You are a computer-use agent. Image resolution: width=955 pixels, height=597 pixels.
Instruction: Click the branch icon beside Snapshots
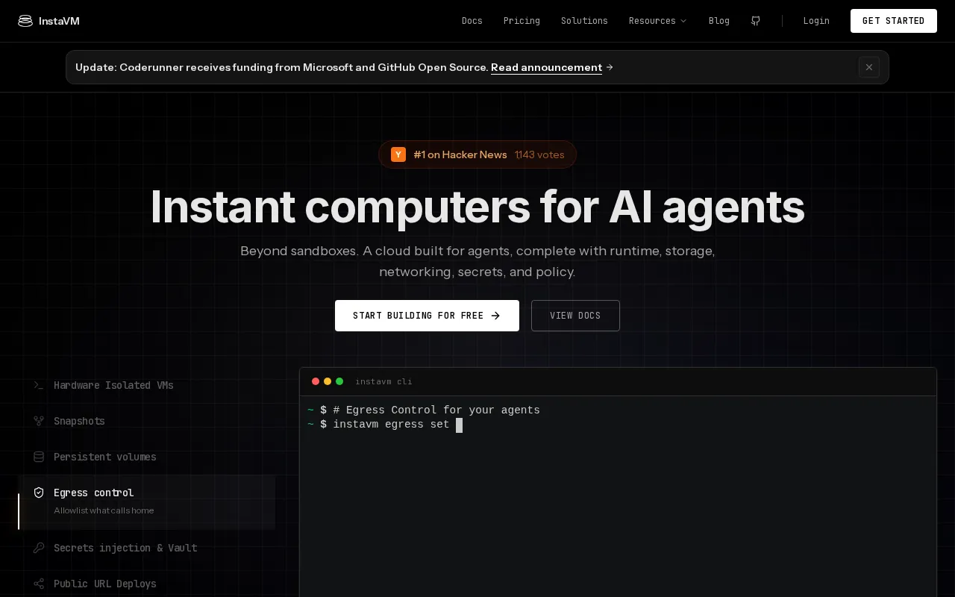39,421
